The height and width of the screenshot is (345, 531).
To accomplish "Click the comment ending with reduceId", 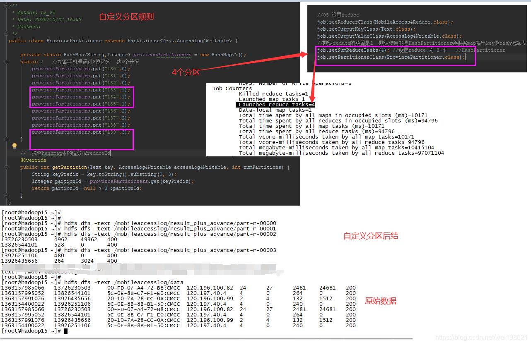I will [x=65, y=153].
